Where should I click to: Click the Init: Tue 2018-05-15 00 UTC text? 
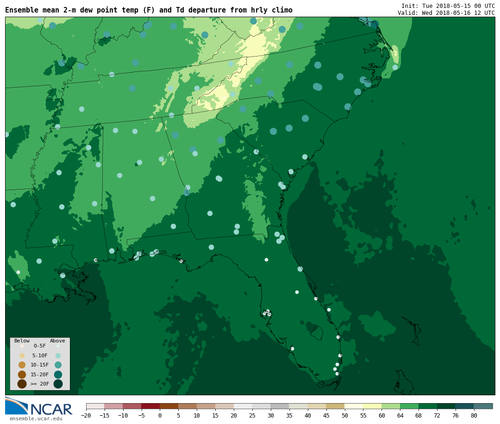[448, 6]
